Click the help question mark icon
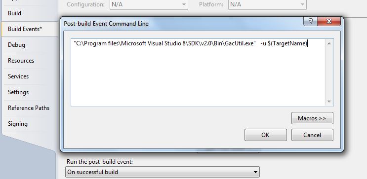Screen dimensions: 367x179 tap(311, 21)
